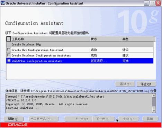Click the 取消 cancel button
Screen dimensions: 162x128
pos(150,119)
